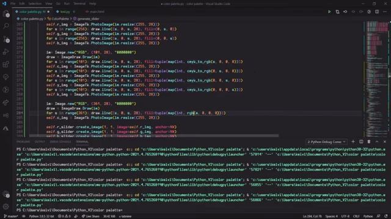This screenshot has width=391, height=219.
Task: Open the Accounts icon in activity bar
Action: (6, 194)
